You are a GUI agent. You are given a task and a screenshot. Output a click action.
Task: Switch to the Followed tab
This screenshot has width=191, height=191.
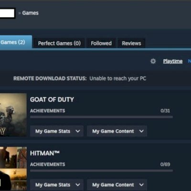pyautogui.click(x=101, y=43)
